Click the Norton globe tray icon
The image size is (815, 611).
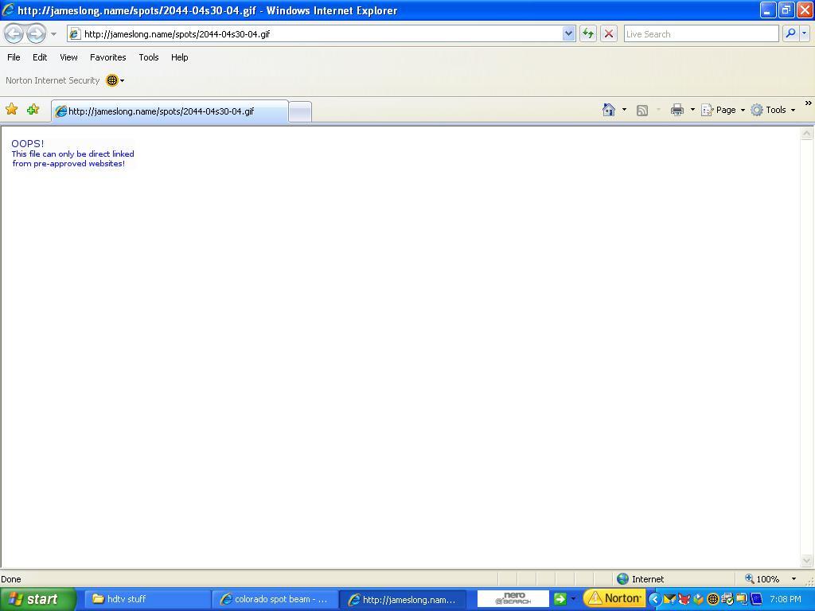point(713,599)
